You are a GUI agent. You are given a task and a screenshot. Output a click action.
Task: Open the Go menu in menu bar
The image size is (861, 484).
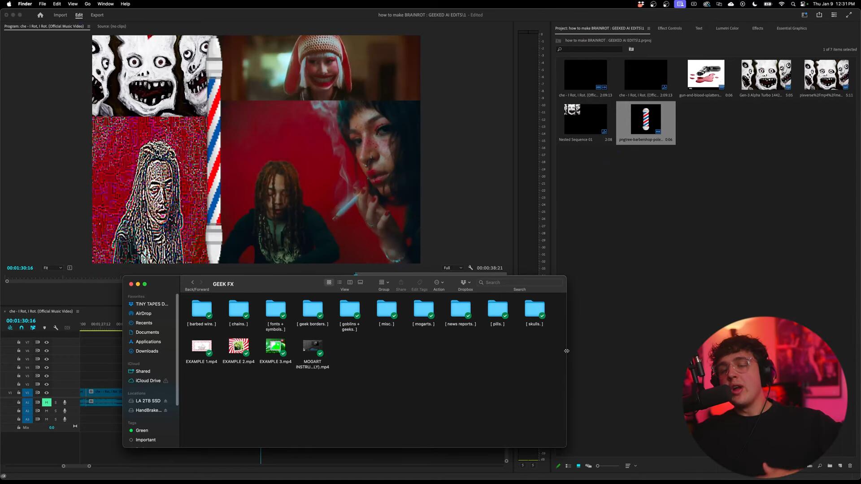click(x=87, y=4)
